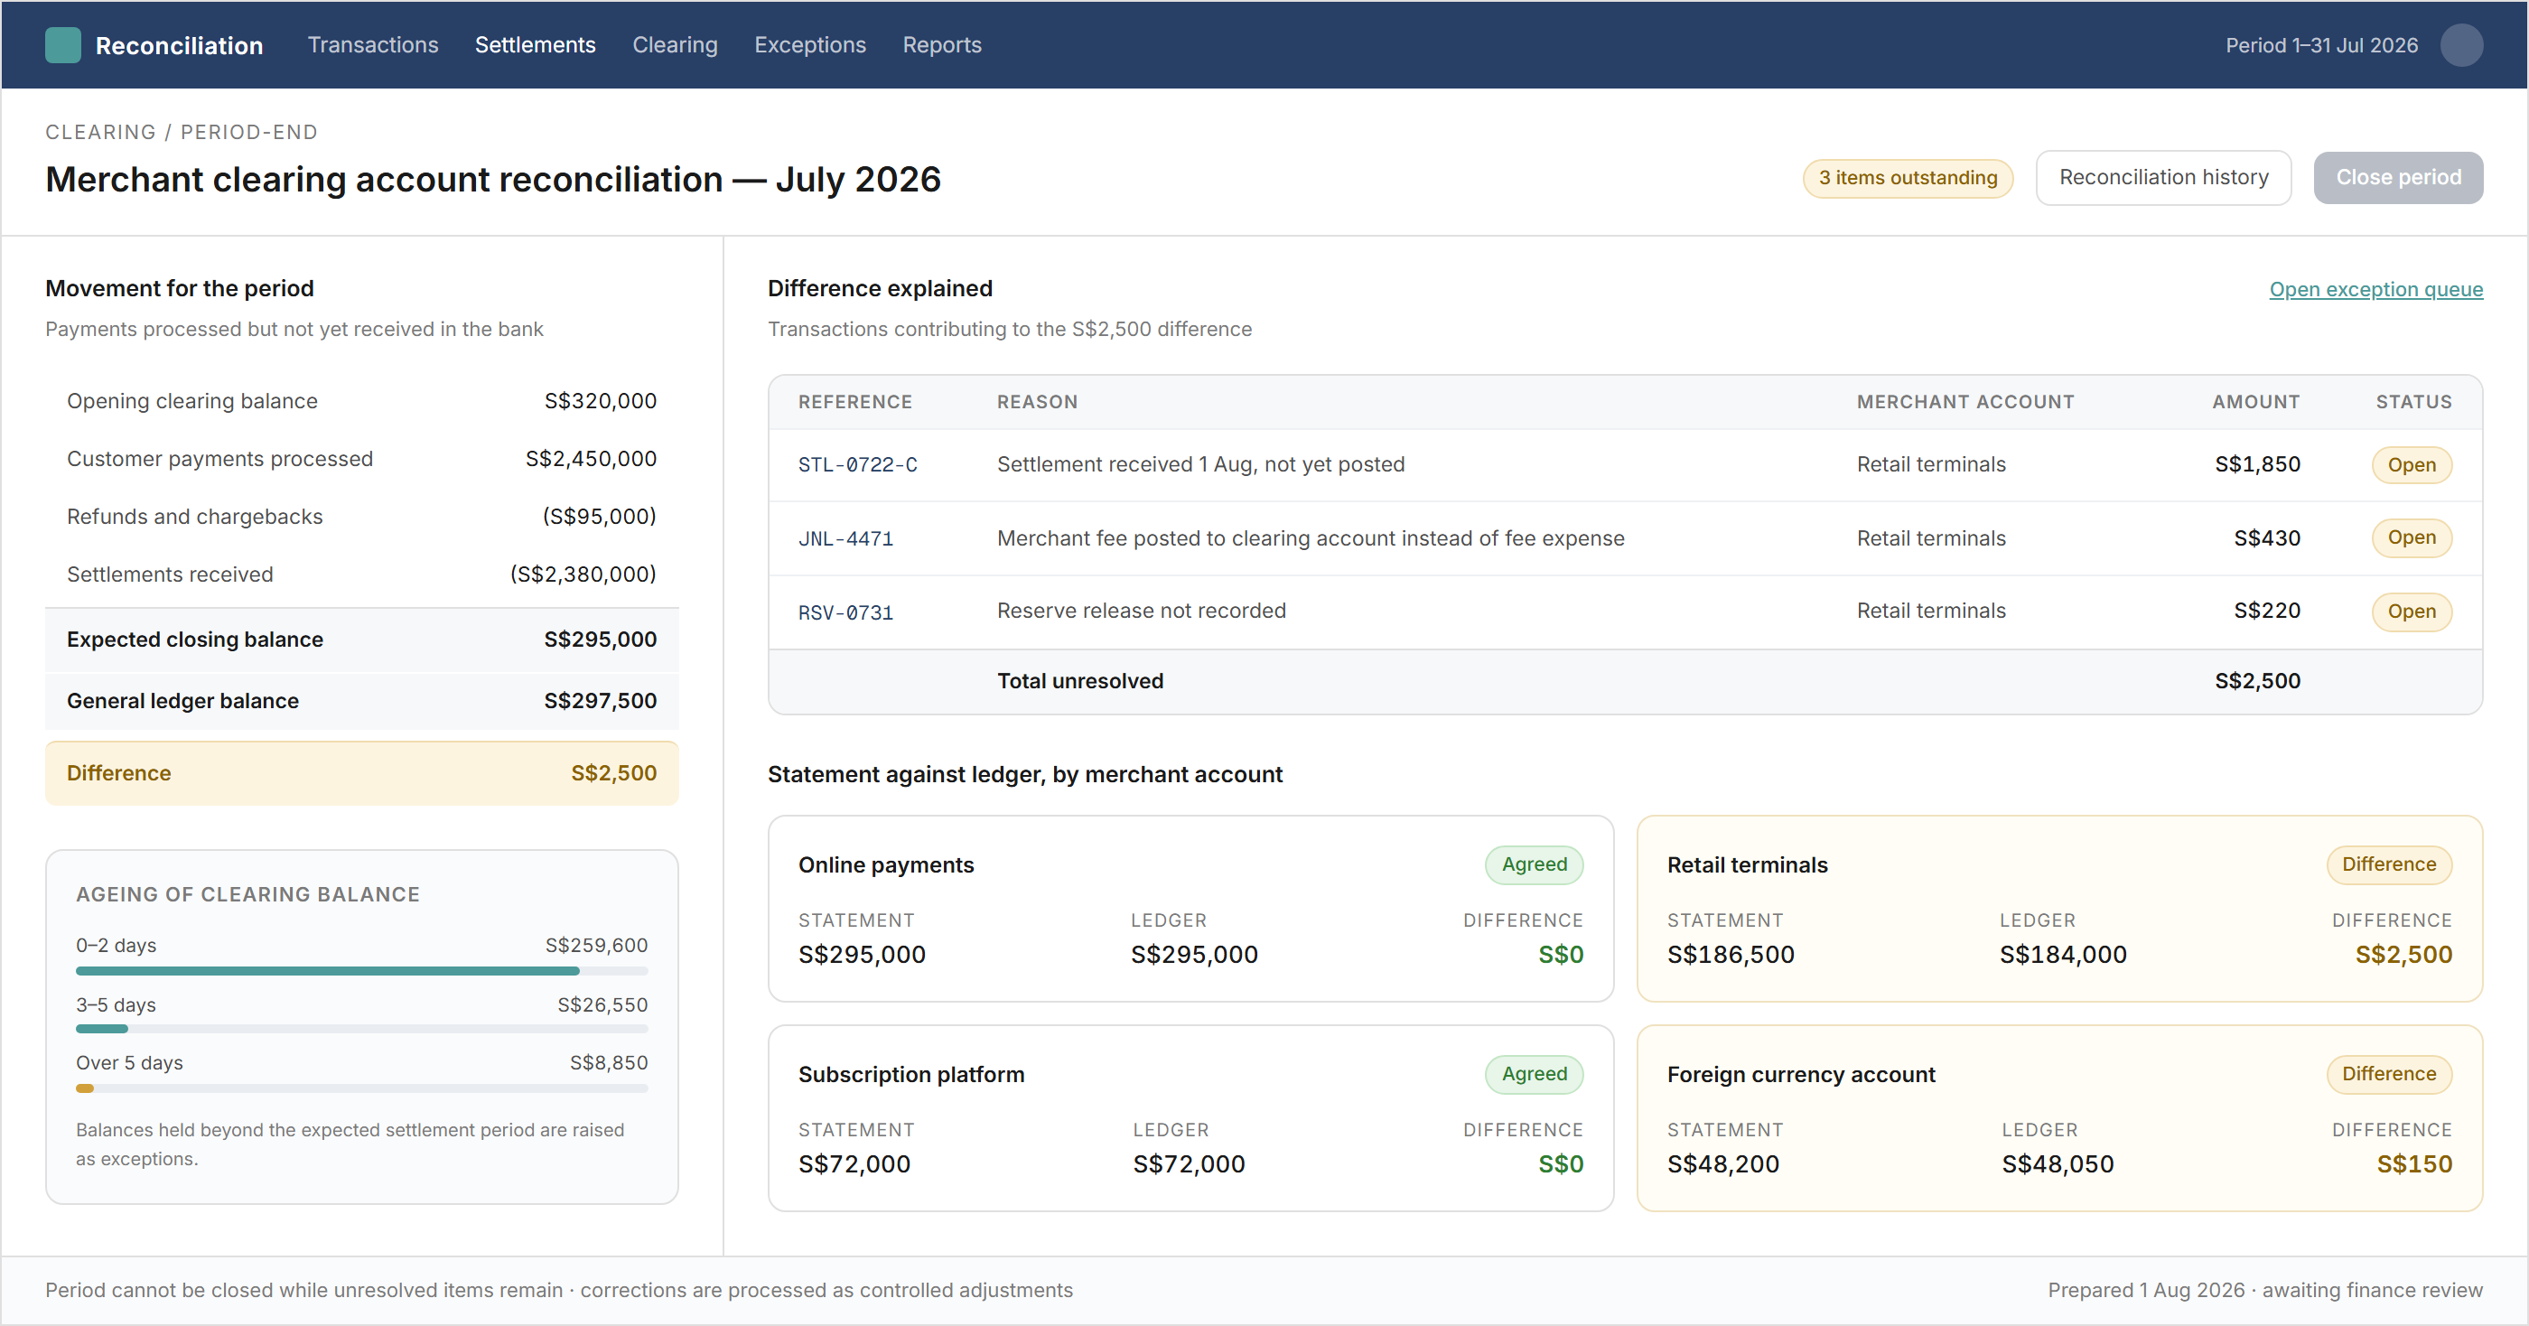Select the Settlements received row
Screen dimensions: 2529x1326
point(361,574)
